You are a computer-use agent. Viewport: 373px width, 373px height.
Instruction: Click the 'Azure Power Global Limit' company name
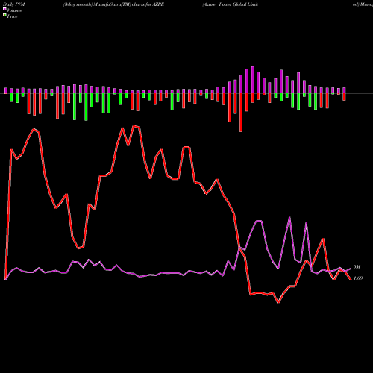click(231, 4)
